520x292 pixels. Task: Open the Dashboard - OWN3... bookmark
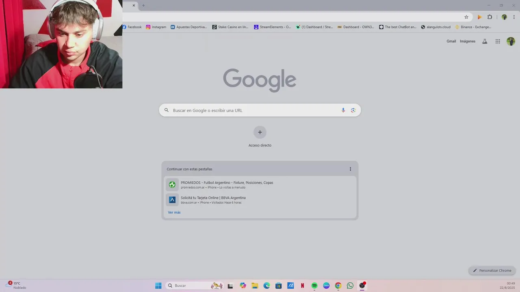pos(356,27)
